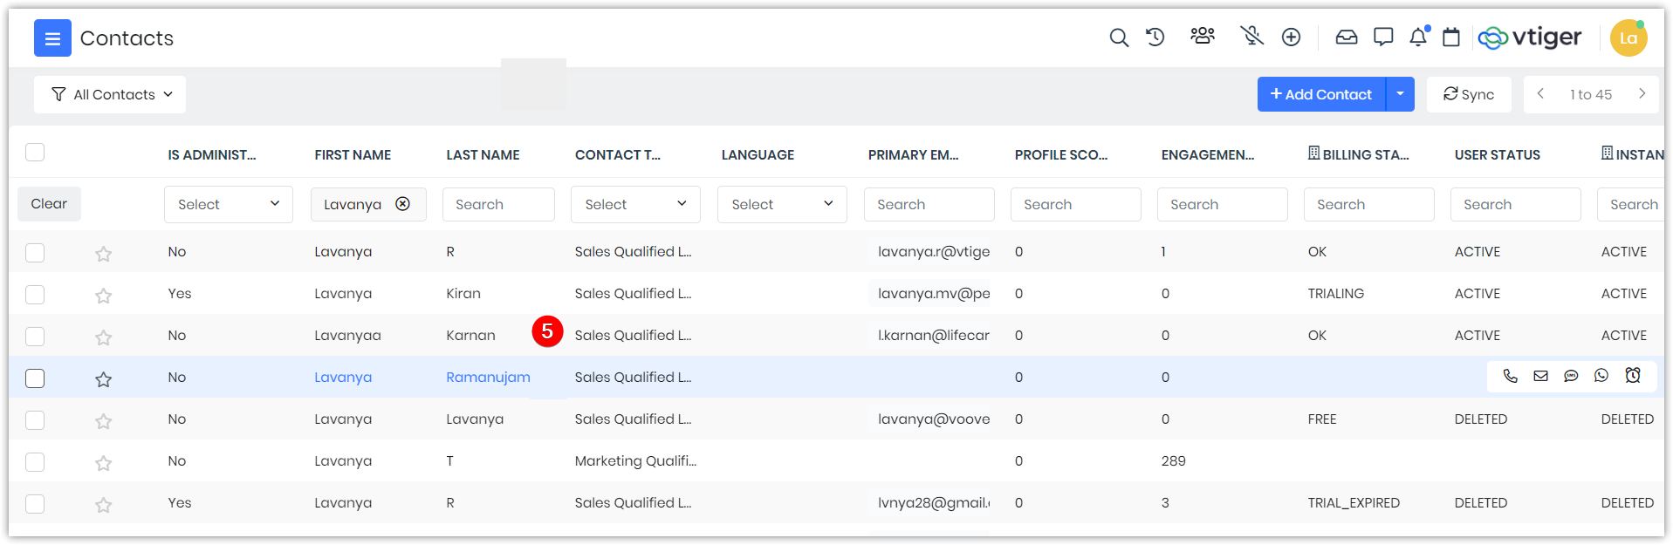Click the vtiger logo
Image resolution: width=1673 pixels, height=545 pixels.
click(1530, 37)
